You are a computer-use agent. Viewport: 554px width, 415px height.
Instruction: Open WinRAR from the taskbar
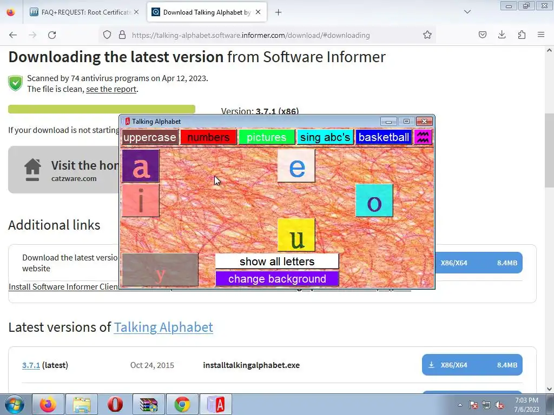coord(148,404)
